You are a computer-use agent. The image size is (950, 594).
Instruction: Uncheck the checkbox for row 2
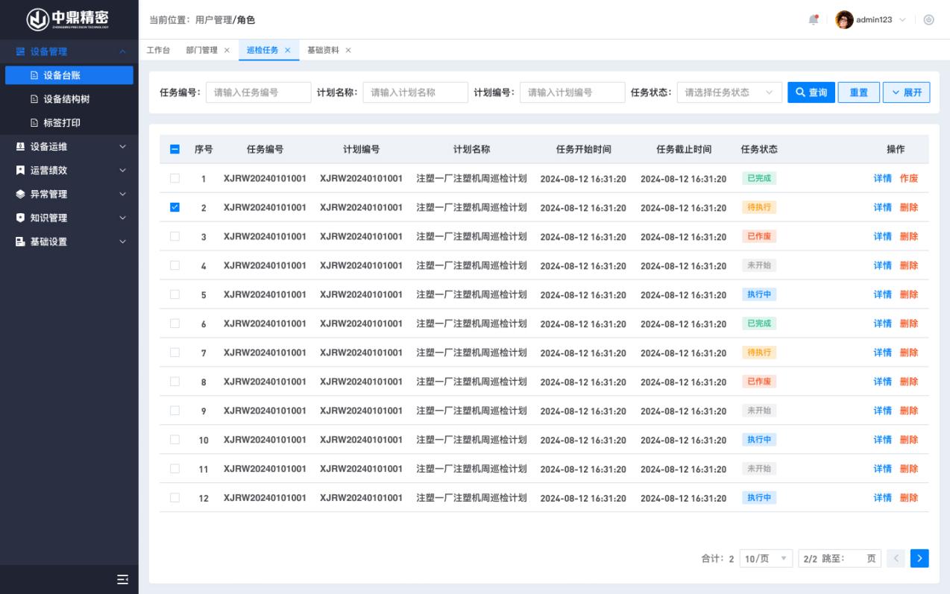pyautogui.click(x=174, y=207)
